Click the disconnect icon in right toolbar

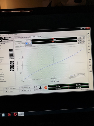88,37
